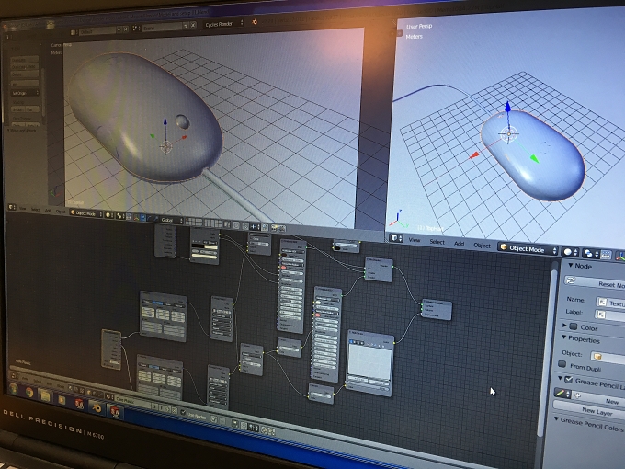
Task: Collapse the Node panel
Action: (571, 265)
